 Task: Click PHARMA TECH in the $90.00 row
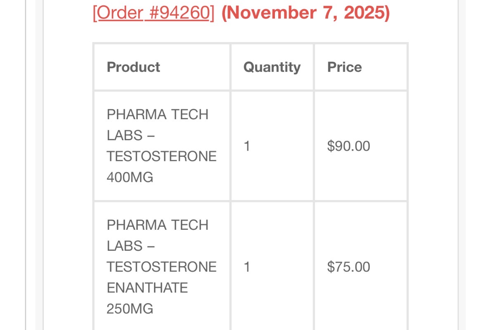click(x=157, y=115)
